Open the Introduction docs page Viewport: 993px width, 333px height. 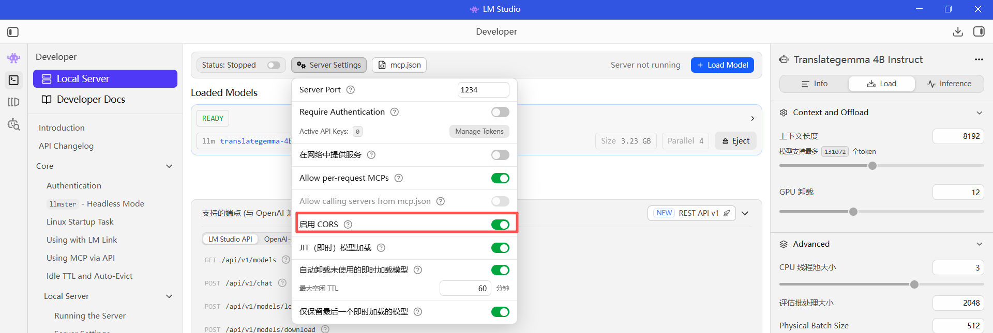click(62, 128)
